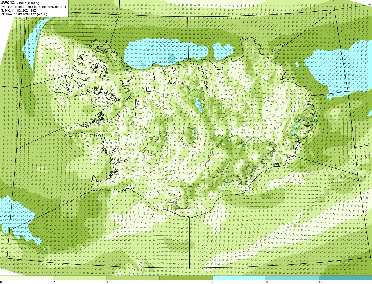Click the 4–6 m/s green legend segment
372x284 pixels.
133,278
